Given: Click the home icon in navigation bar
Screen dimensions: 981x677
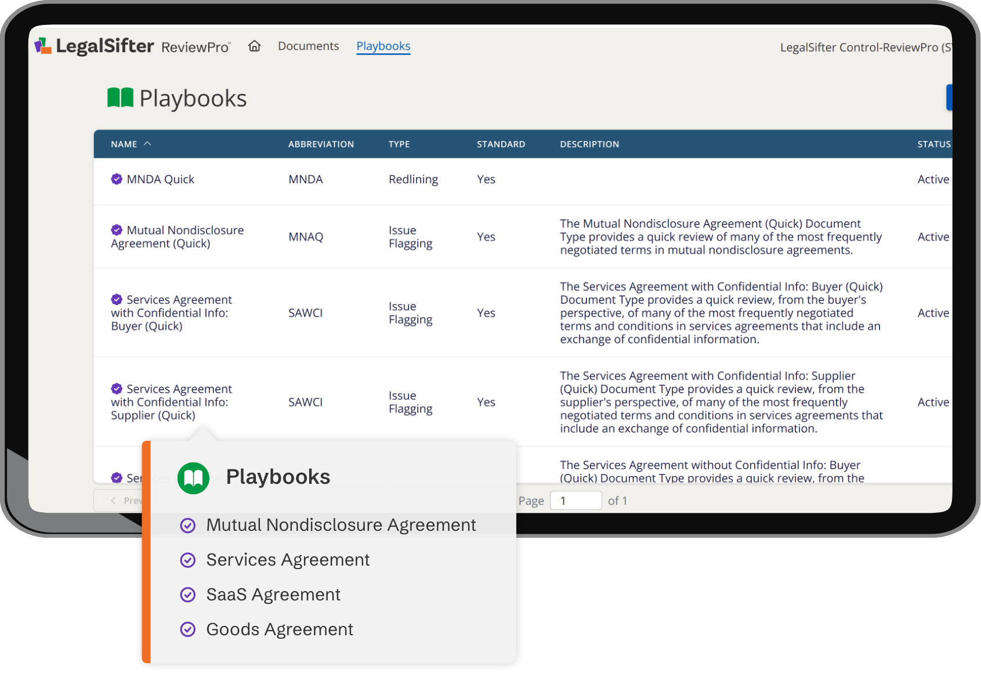Looking at the screenshot, I should pos(254,46).
